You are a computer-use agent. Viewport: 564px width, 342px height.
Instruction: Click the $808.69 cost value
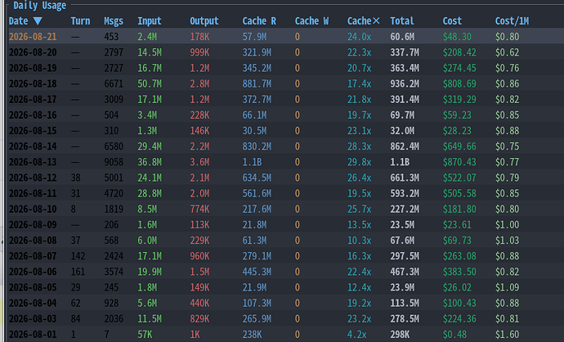pos(459,83)
